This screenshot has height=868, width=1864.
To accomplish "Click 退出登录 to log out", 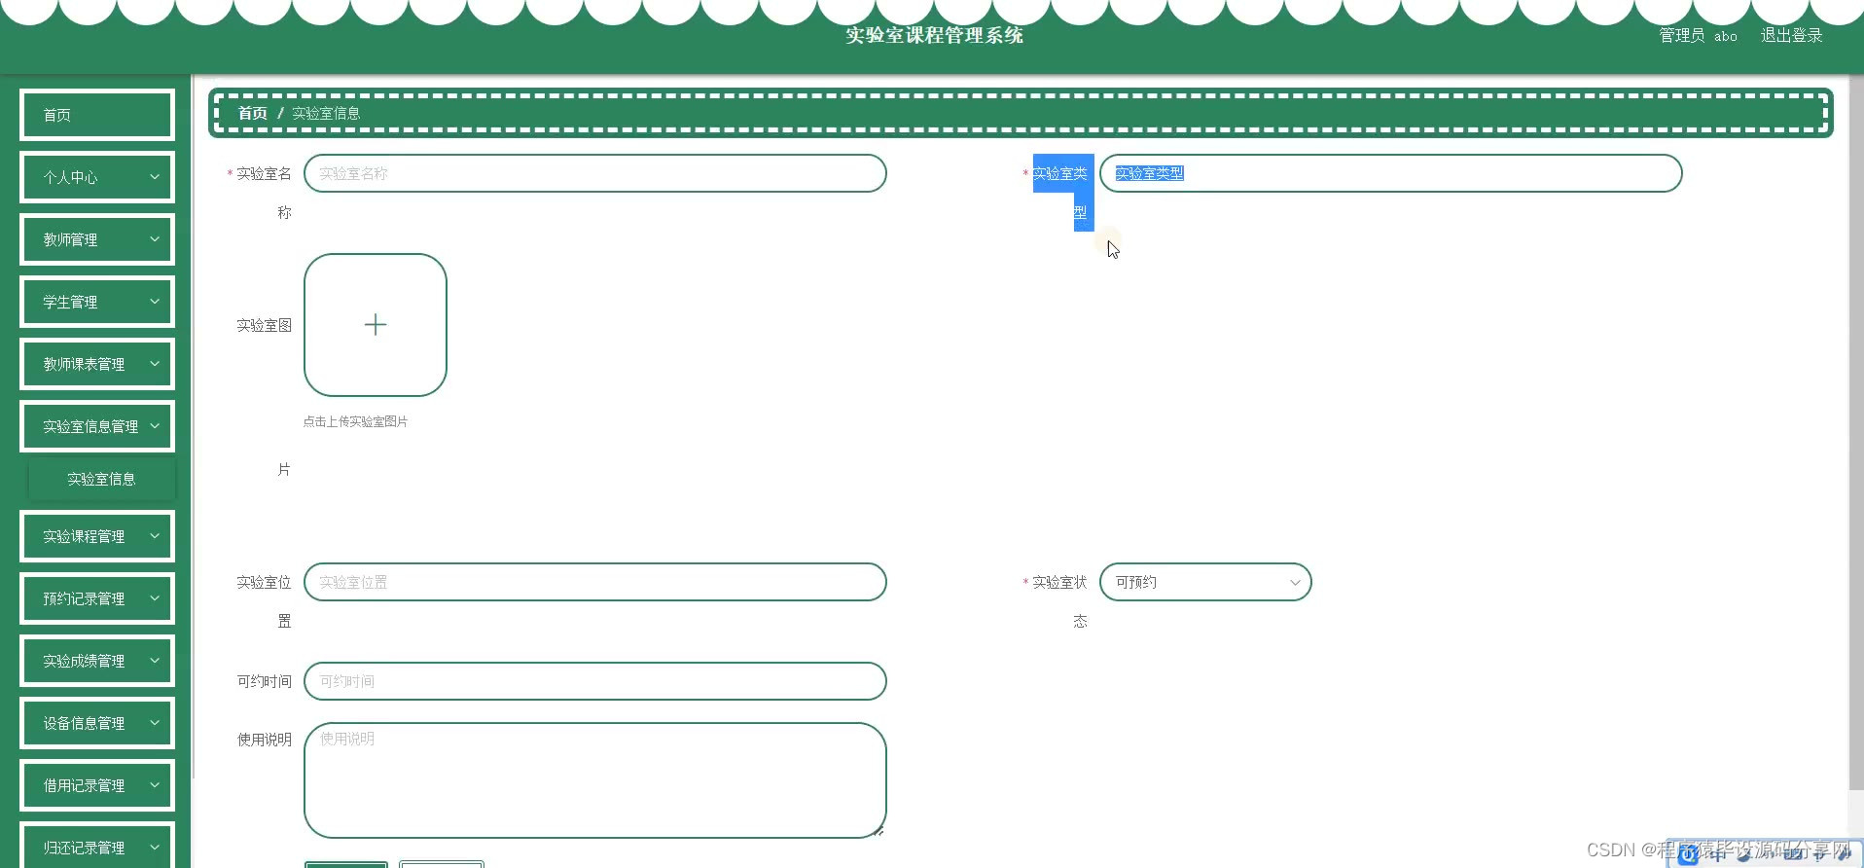I will click(1791, 35).
